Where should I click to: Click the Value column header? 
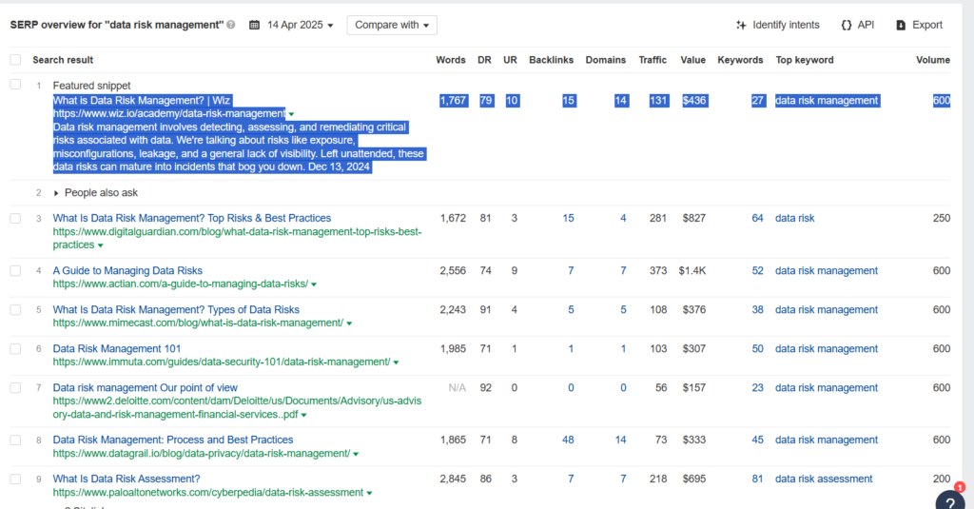point(692,60)
